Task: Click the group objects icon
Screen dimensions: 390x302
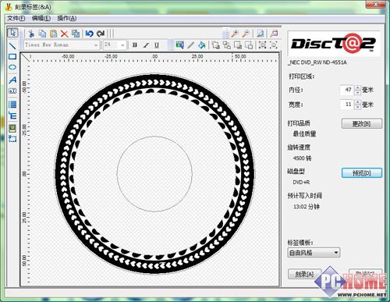Action: click(263, 45)
